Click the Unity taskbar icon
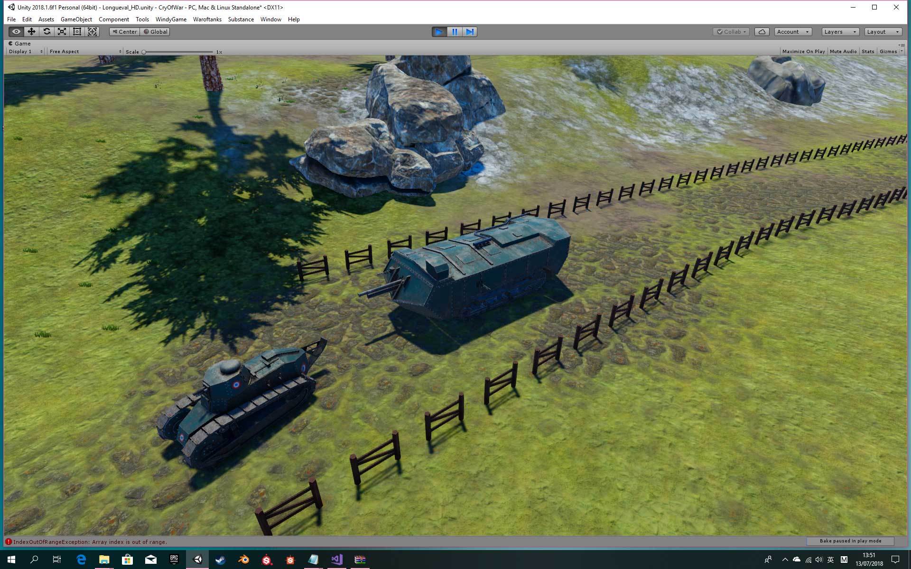 pyautogui.click(x=197, y=560)
